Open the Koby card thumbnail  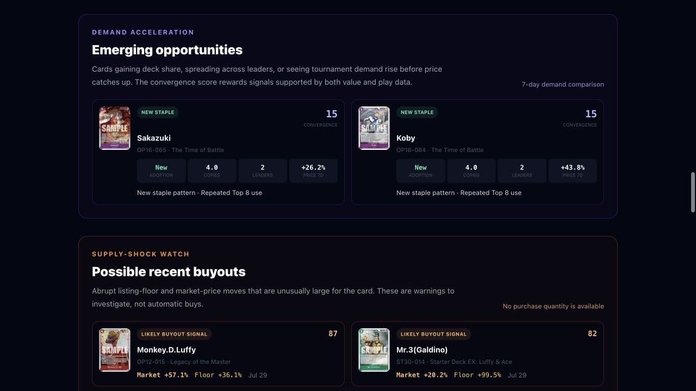tap(374, 128)
